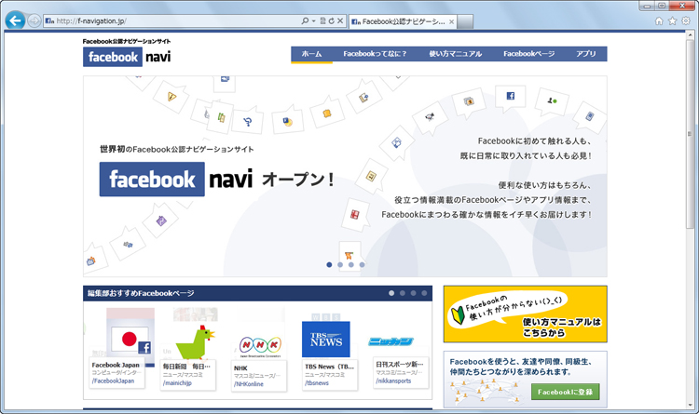Viewport: 699px width, 414px height.
Task: Click the 編集部おすすめFacebookページ heading
Action: [x=141, y=293]
